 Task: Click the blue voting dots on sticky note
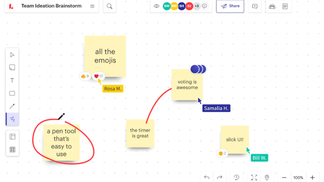point(198,69)
